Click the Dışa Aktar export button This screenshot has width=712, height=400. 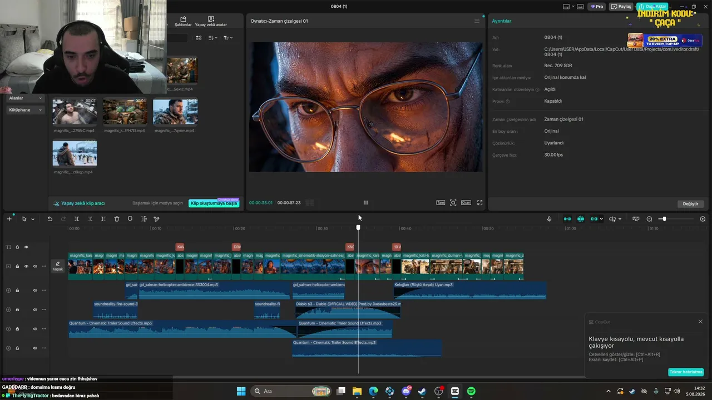(x=652, y=7)
